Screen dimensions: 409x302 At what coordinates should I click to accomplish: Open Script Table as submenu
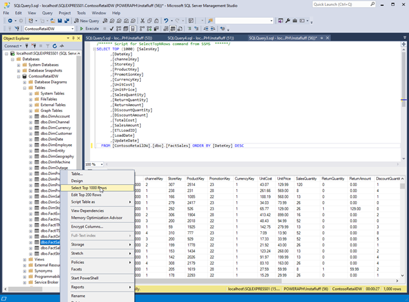(x=97, y=202)
